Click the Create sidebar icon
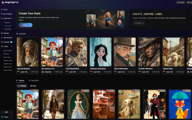This screenshot has height=120, width=192. (2, 46)
